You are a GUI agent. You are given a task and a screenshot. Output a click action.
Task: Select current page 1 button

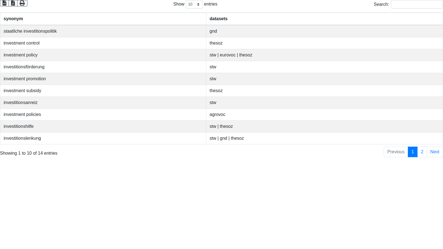[413, 152]
